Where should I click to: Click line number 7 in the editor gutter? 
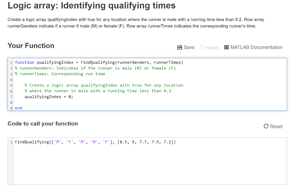pos(11,96)
